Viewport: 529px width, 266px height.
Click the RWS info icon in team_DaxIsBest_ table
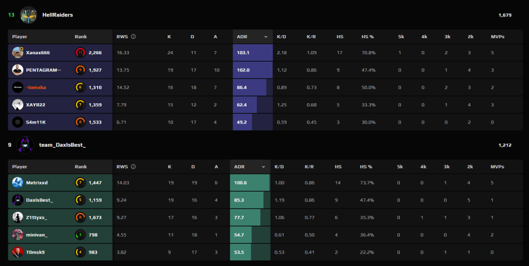pyautogui.click(x=133, y=167)
